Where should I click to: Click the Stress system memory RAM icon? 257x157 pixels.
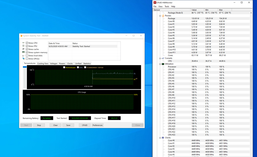click(23, 52)
